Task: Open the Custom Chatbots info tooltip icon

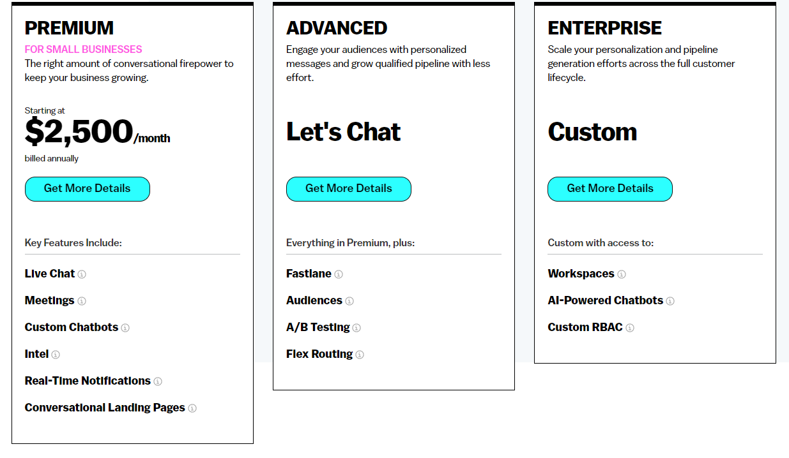Action: [125, 328]
